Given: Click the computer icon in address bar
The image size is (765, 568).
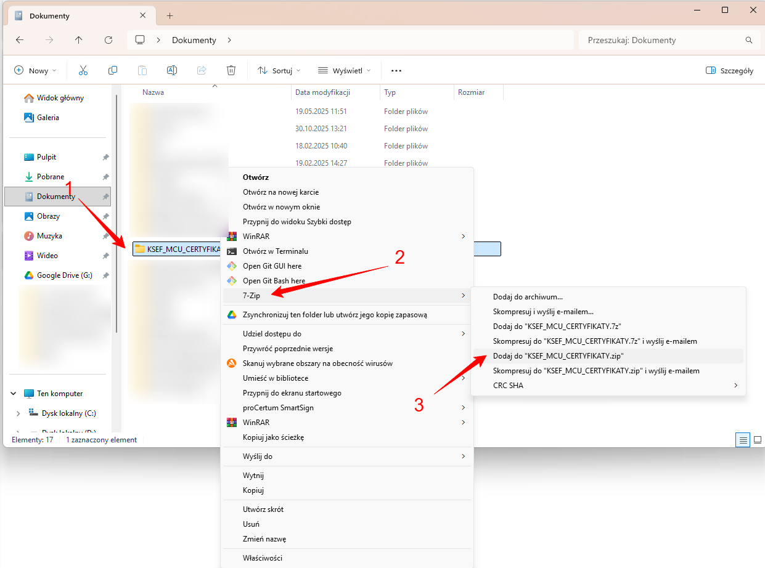Looking at the screenshot, I should (140, 40).
